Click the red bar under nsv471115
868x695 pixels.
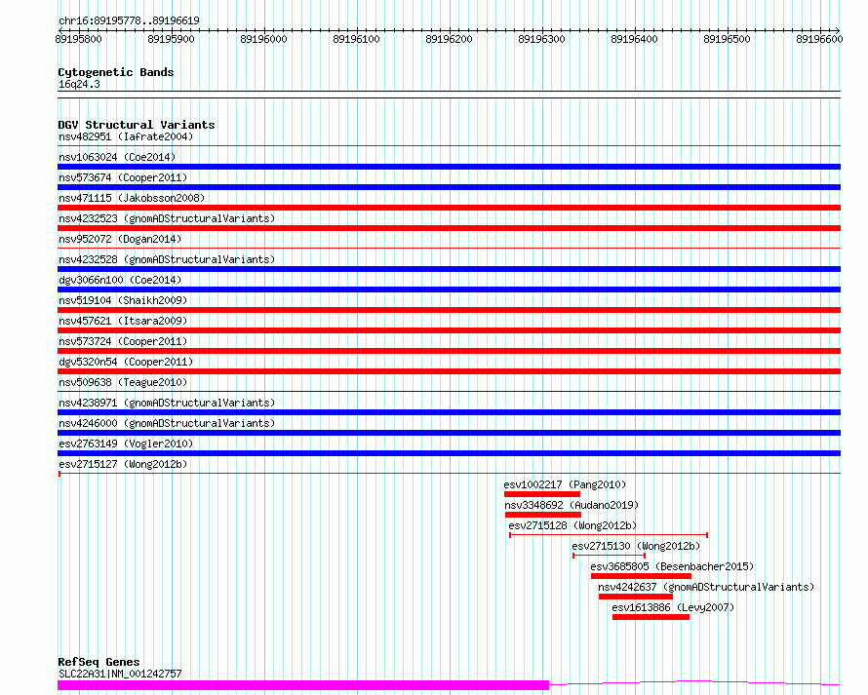tap(449, 208)
